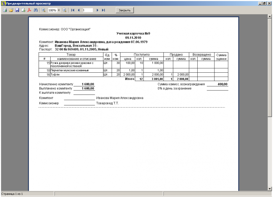Click the page number input field
Viewport: 273px width, 197px height.
(x=88, y=10)
